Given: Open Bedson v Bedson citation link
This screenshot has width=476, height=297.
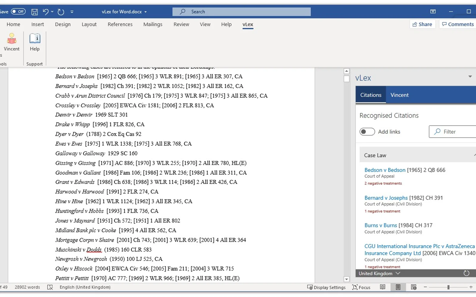Looking at the screenshot, I should point(385,170).
